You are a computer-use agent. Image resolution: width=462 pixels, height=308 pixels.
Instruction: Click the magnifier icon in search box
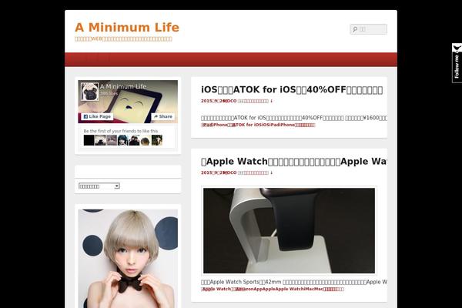tap(355, 29)
